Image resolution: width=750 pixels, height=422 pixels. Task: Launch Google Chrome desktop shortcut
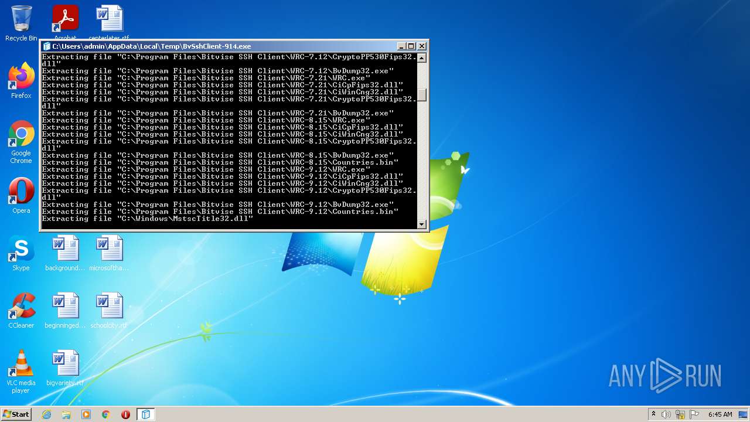coord(21,142)
